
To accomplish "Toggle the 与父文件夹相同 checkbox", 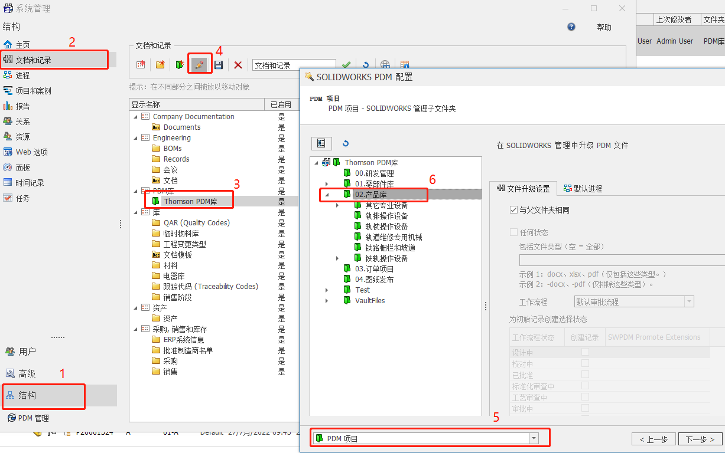I will (513, 210).
